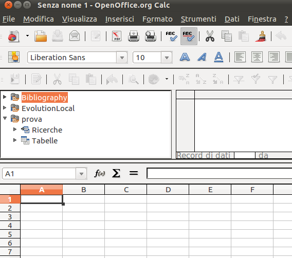Click the Function equals button
Viewport: 292px width, 258px height.
click(x=134, y=174)
